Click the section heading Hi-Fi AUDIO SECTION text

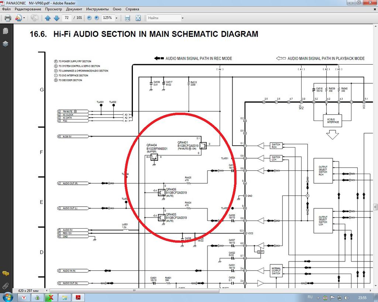pyautogui.click(x=156, y=34)
